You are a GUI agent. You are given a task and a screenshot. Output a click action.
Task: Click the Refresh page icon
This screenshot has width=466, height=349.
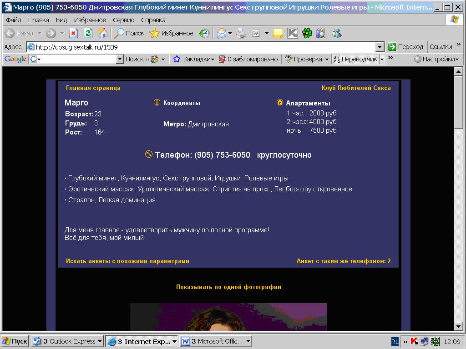click(88, 33)
